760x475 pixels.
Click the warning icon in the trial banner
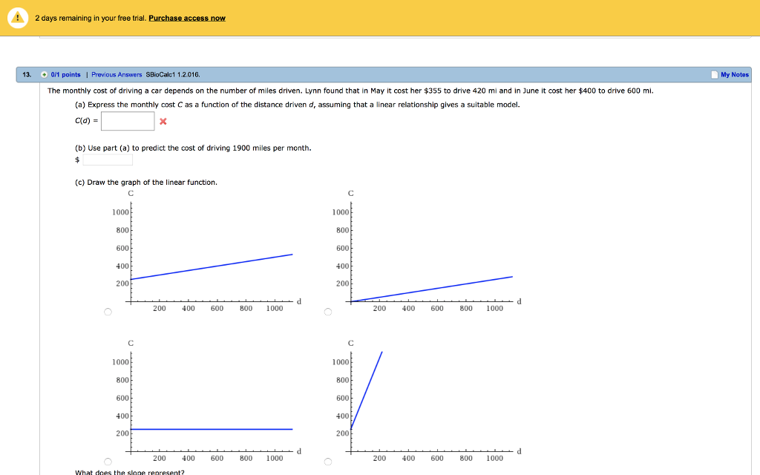(18, 18)
